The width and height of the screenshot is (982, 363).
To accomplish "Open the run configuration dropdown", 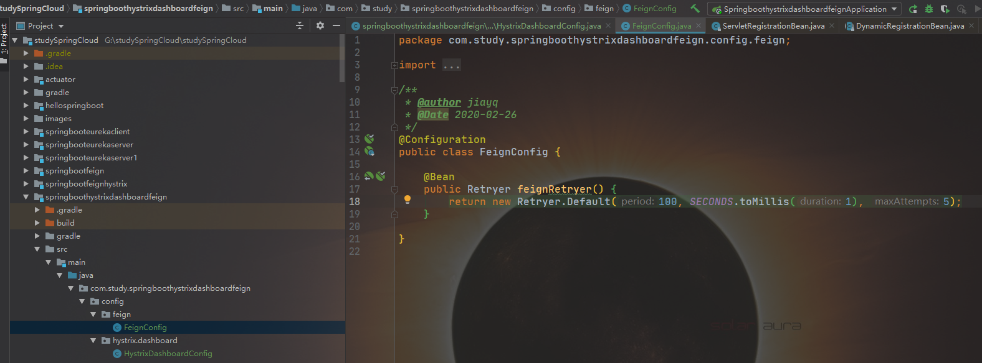I will pos(895,9).
